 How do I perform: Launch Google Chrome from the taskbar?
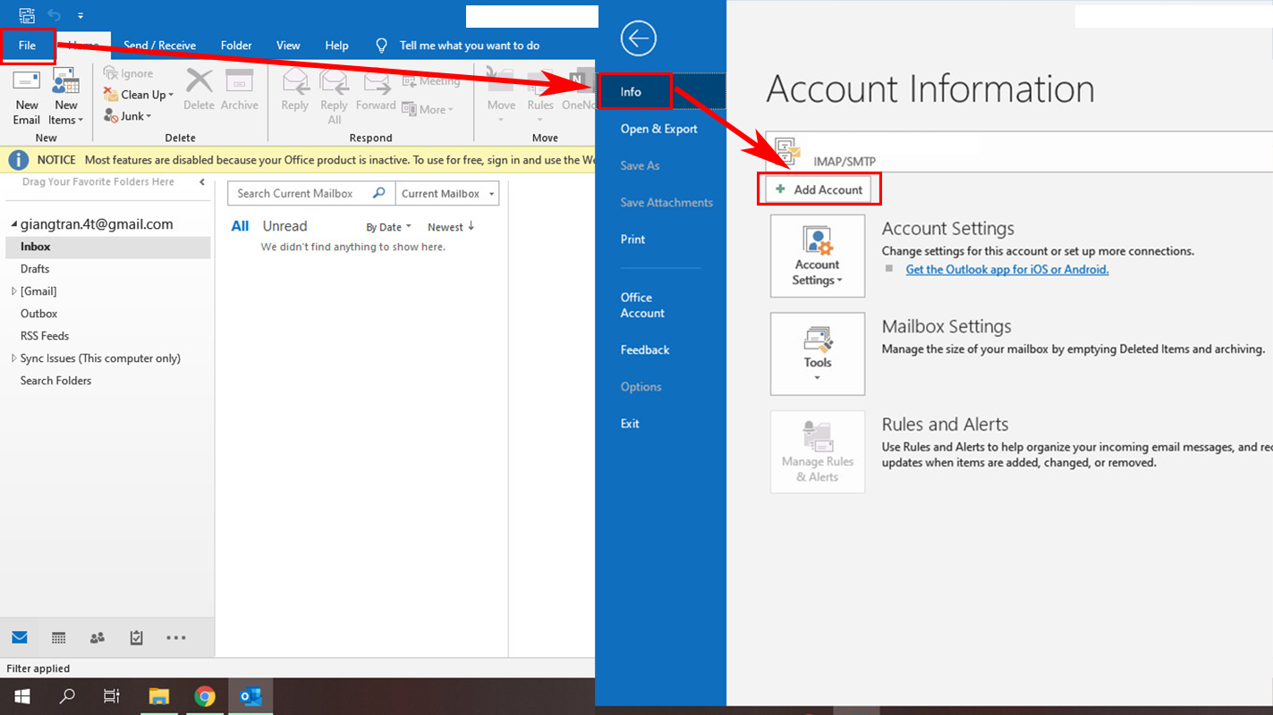[x=205, y=696]
